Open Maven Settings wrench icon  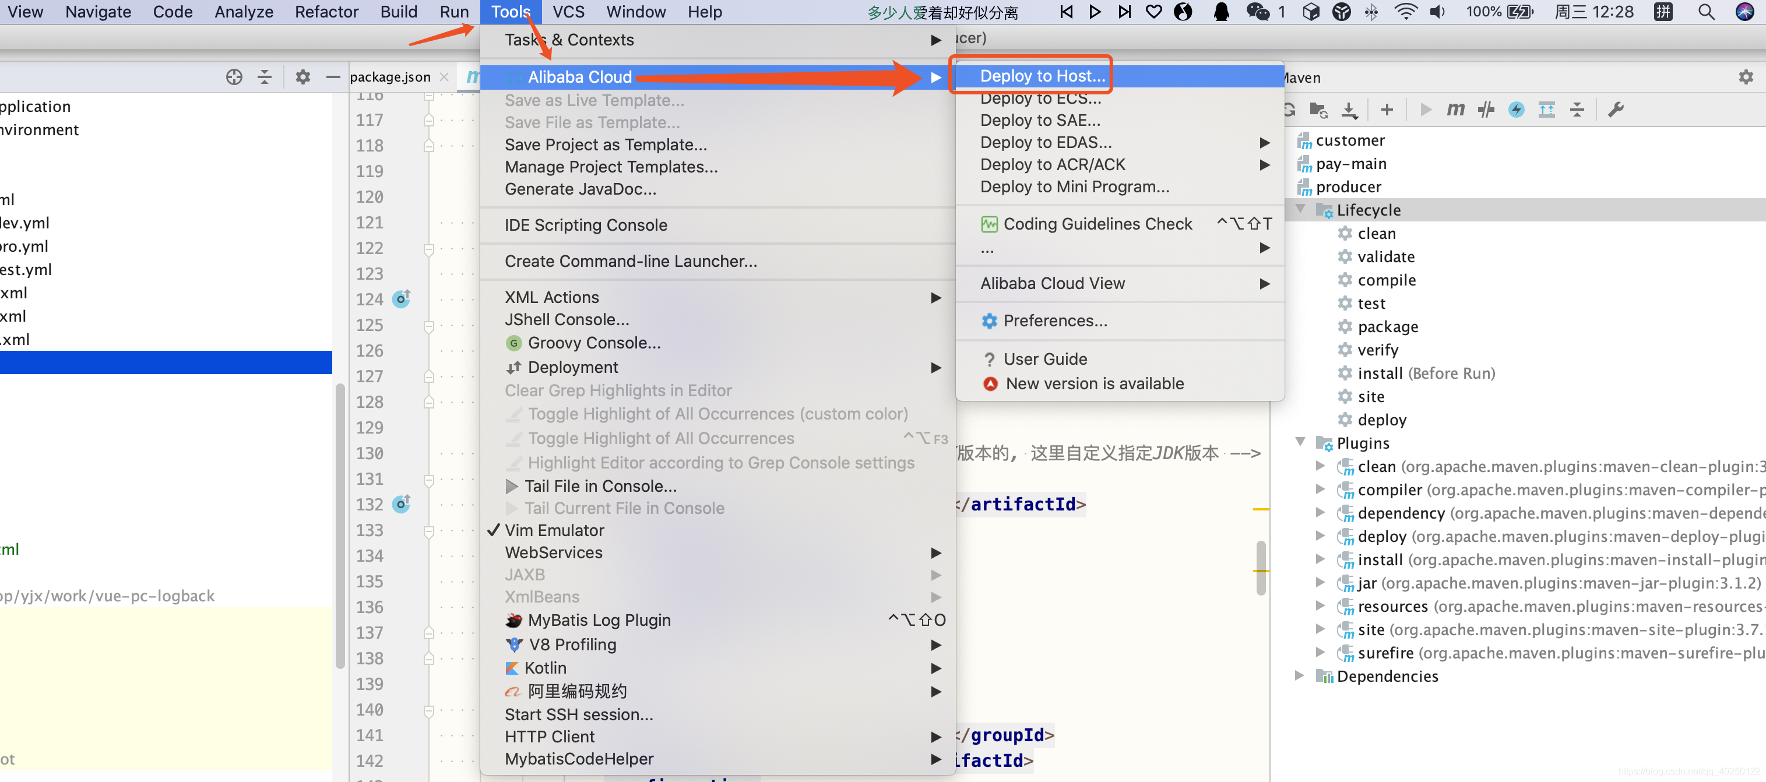click(x=1615, y=110)
